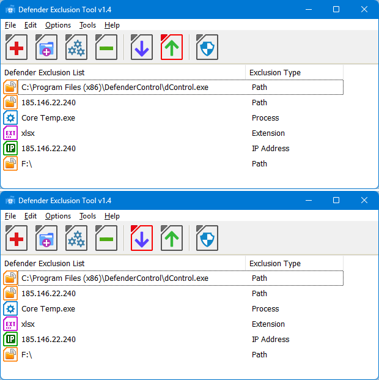Click purple down arrow in upper window toolbar
The image size is (379, 380).
pos(142,48)
